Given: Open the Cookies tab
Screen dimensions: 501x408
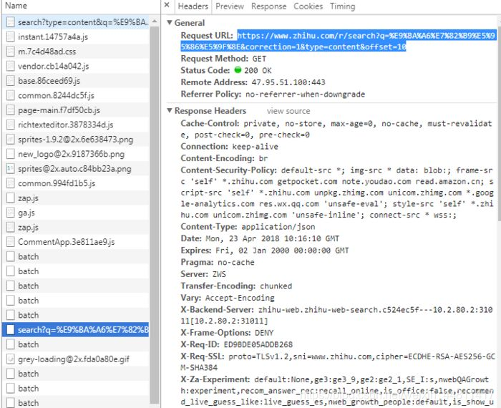Looking at the screenshot, I should click(308, 6).
